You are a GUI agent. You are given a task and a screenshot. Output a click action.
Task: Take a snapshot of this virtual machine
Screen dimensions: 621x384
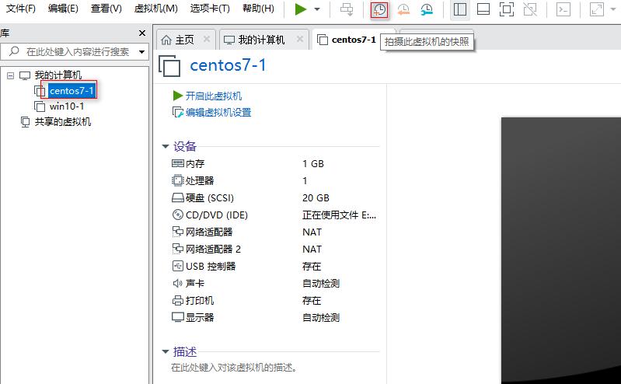coord(379,9)
